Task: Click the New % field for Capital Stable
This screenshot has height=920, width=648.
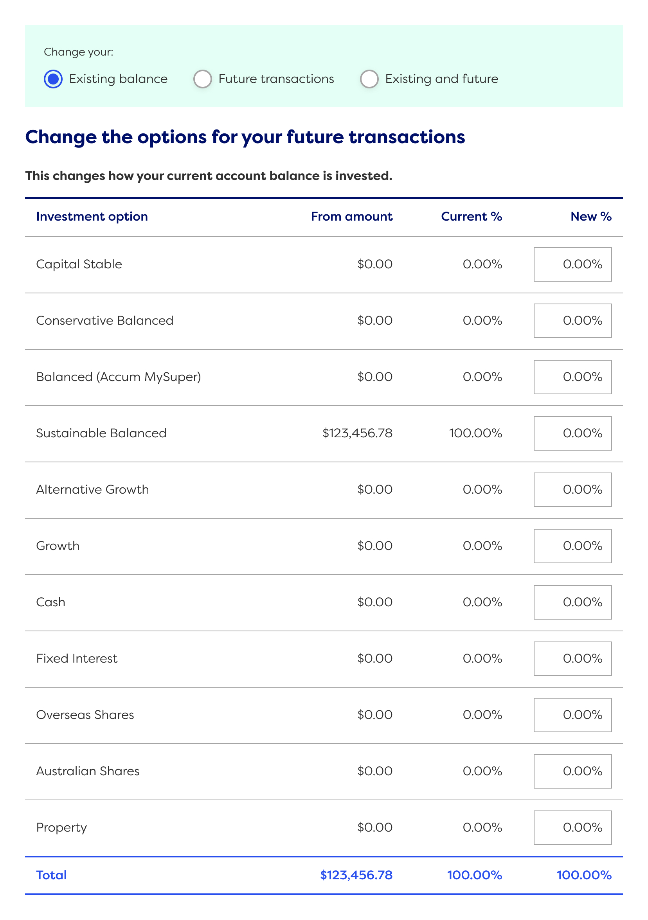Action: point(572,264)
